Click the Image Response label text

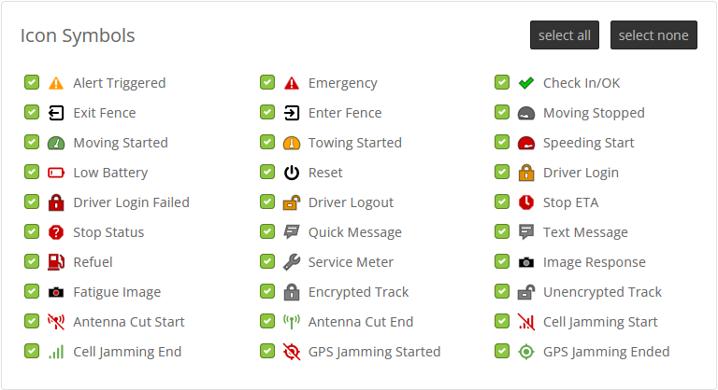(594, 262)
